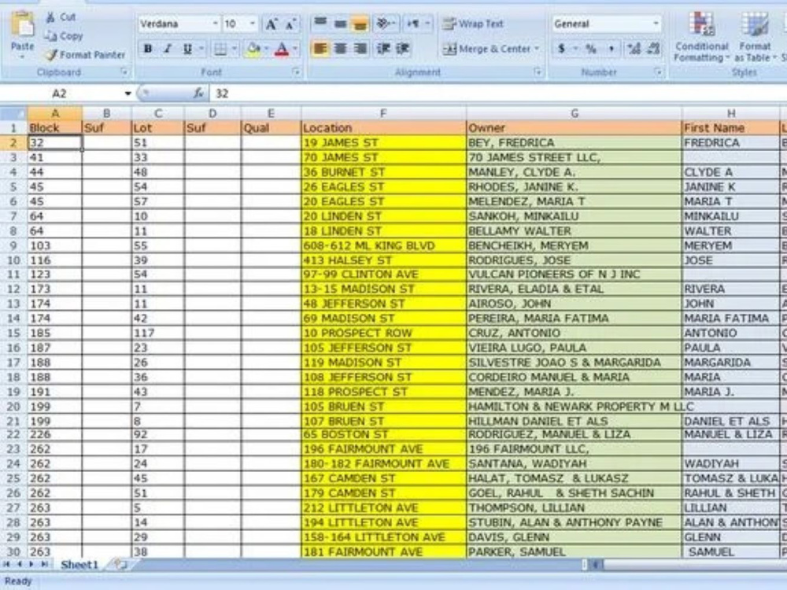Viewport: 787px width, 590px height.
Task: Open the Conditional Formatting menu
Action: pos(701,36)
